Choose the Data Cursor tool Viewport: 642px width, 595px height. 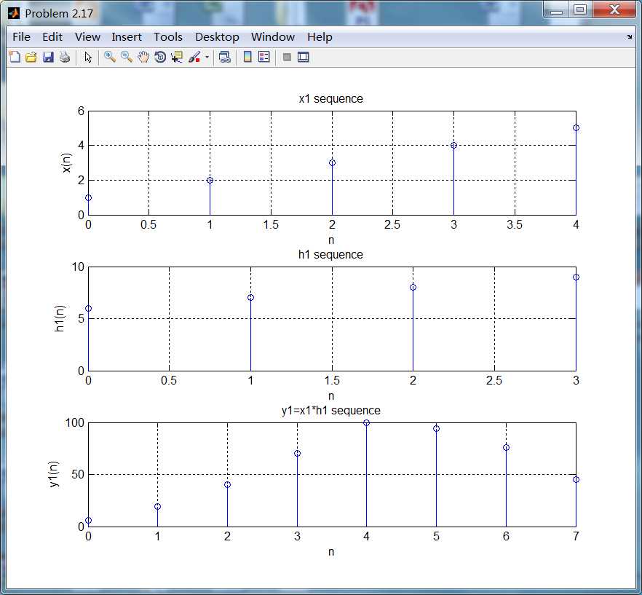click(177, 57)
